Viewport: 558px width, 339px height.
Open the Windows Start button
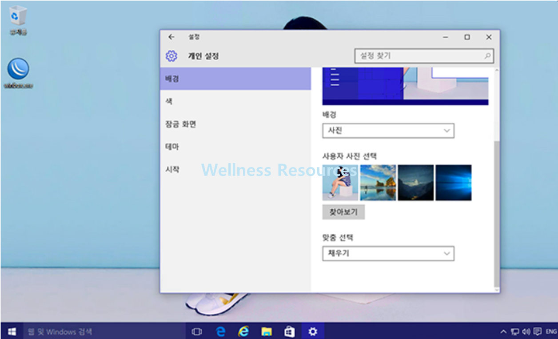click(12, 331)
